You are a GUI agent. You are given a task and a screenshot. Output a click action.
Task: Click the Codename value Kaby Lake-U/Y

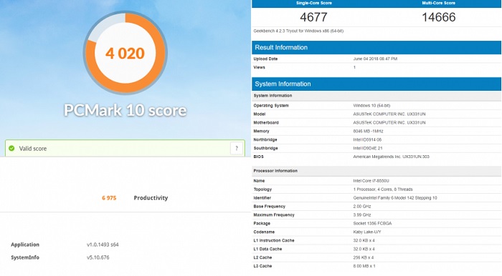pos(367,232)
